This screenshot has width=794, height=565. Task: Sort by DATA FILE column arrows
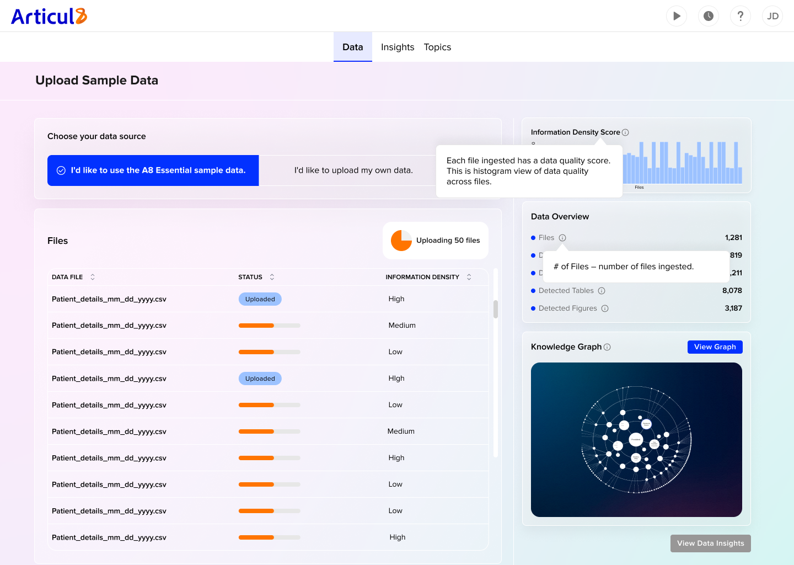click(x=93, y=277)
